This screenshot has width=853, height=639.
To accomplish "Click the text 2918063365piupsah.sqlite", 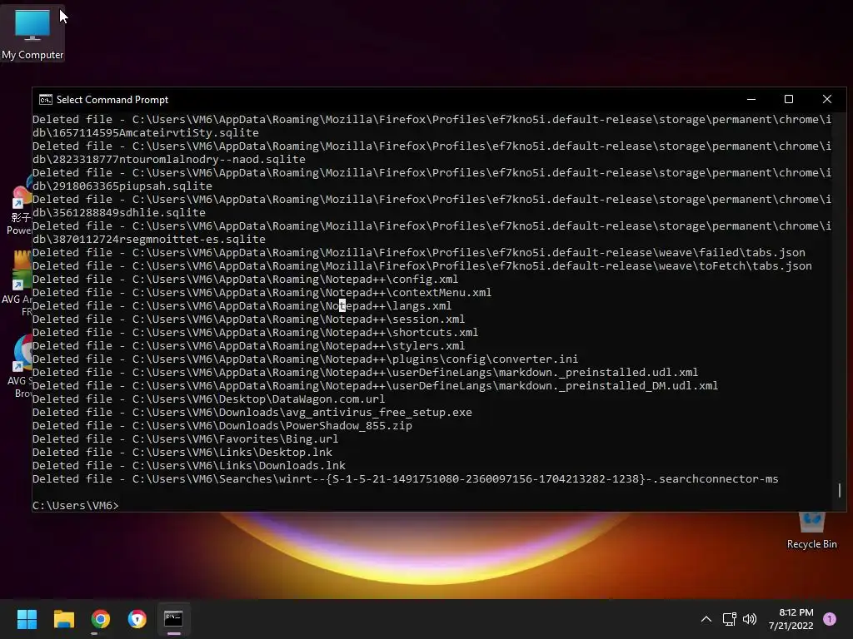I will [132, 186].
